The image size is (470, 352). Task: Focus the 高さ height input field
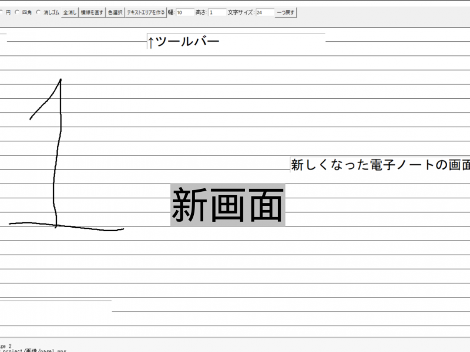point(216,12)
